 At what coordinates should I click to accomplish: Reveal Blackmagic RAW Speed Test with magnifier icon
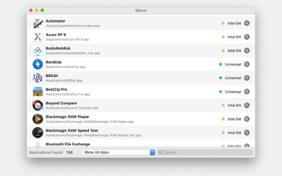point(247,133)
